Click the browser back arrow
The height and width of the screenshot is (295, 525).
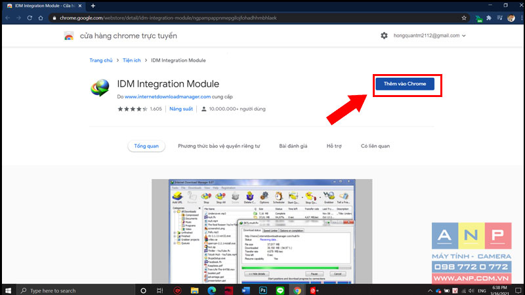8,18
